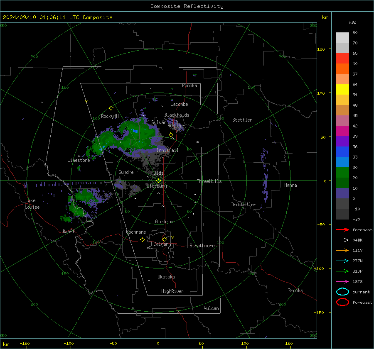This screenshot has height=349, width=374.
Task: Pick the orange 57-60 dBZ color band
Action: [x=342, y=69]
